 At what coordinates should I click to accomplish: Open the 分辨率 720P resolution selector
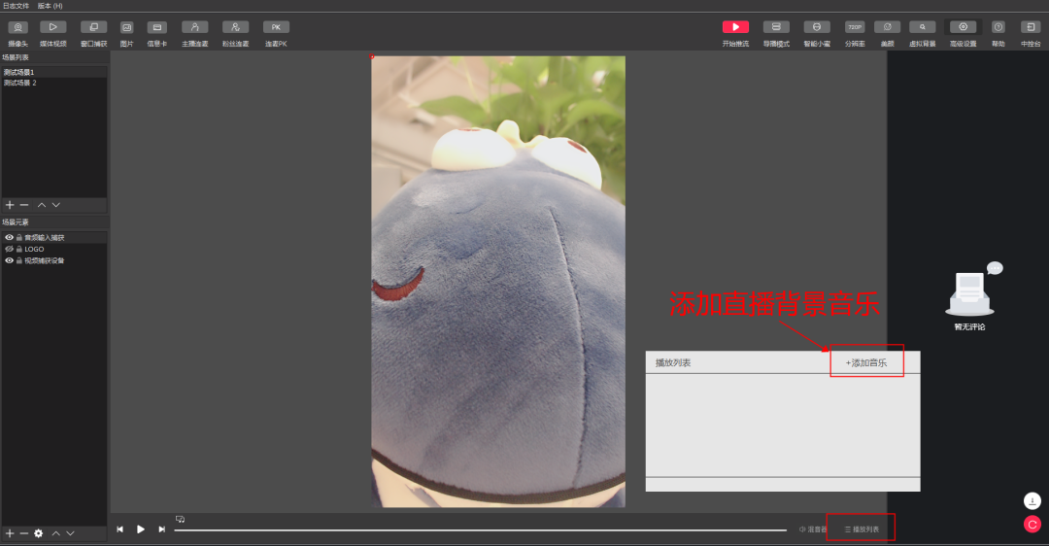coord(855,33)
